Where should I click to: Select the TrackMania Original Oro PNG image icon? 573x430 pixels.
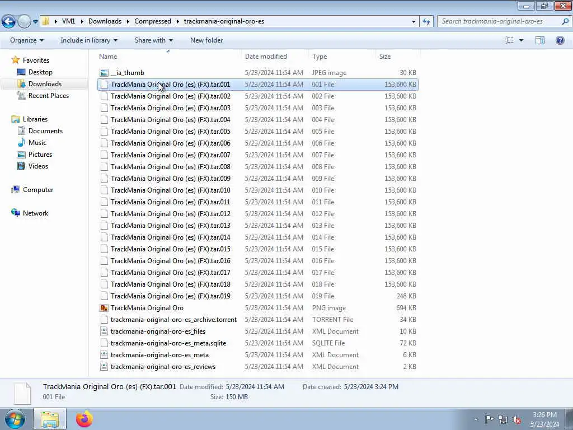pyautogui.click(x=104, y=308)
